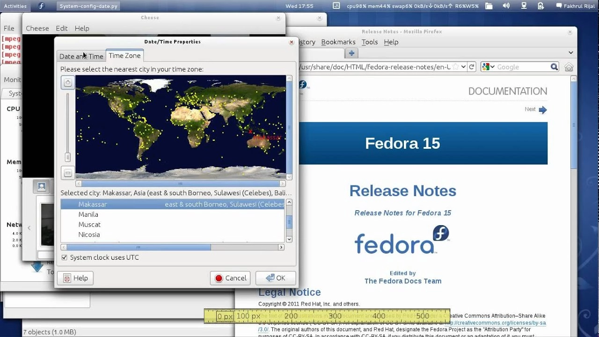Go to Firefox home page

click(x=569, y=67)
